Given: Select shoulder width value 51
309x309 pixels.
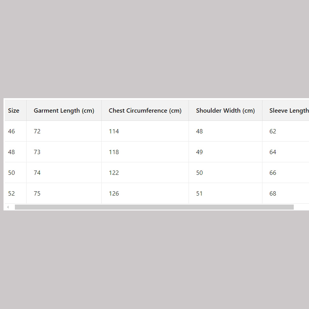Looking at the screenshot, I should [x=199, y=194].
